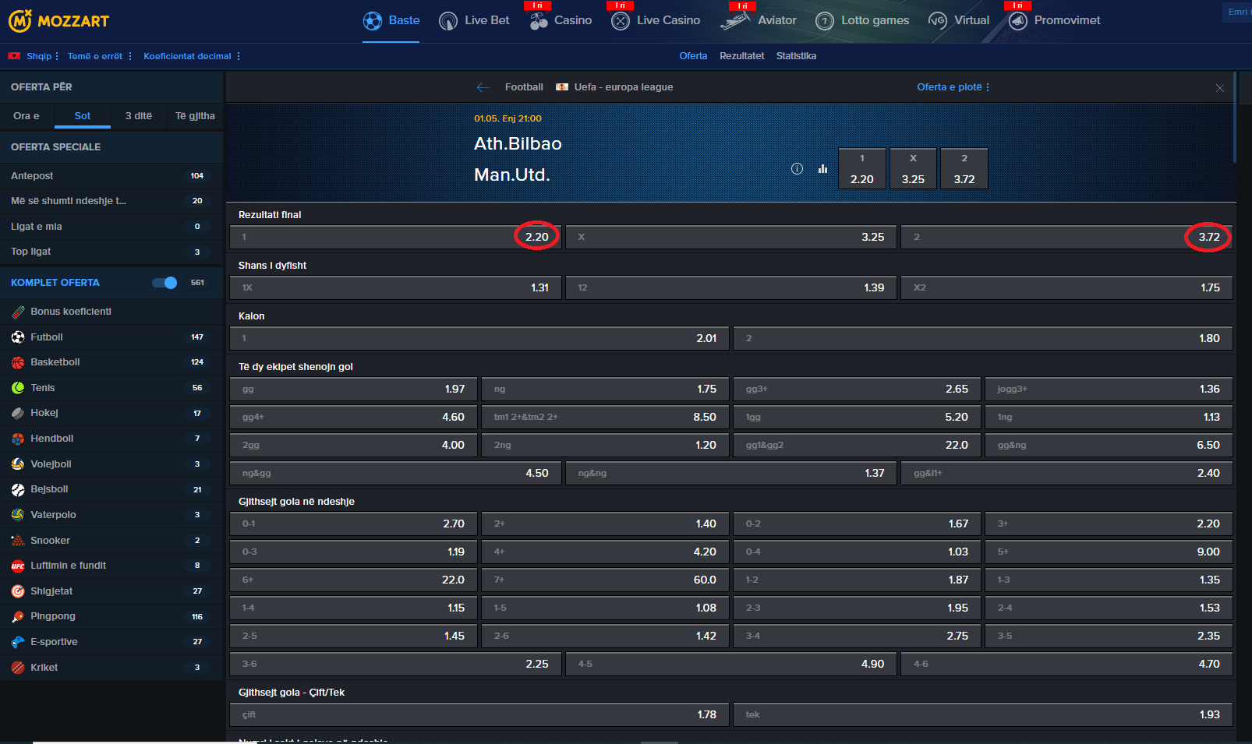Select the Snooker icon
The height and width of the screenshot is (744, 1252).
click(x=18, y=541)
